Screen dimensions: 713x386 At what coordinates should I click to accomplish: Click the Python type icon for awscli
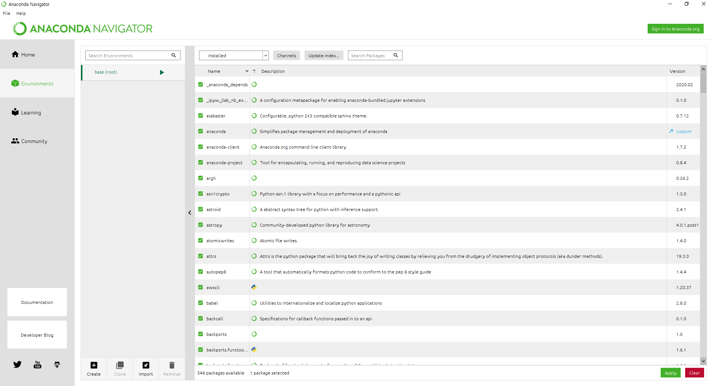(254, 287)
